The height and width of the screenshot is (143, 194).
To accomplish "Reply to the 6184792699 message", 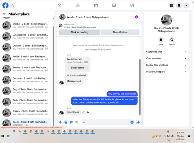I will [x=88, y=112].
